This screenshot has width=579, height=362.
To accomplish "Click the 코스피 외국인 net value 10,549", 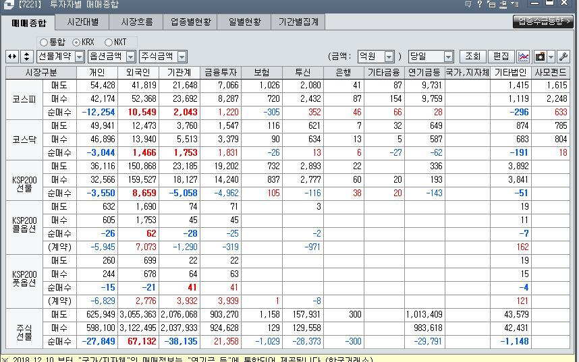I will coord(142,112).
